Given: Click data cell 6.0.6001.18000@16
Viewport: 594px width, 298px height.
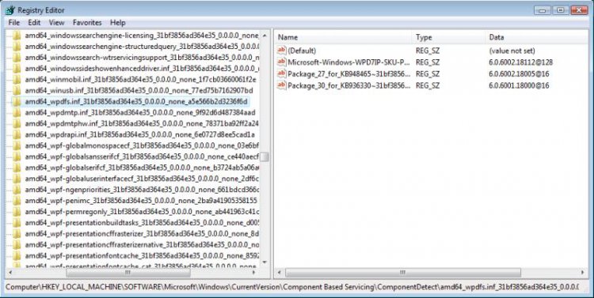Looking at the screenshot, I should tap(519, 85).
